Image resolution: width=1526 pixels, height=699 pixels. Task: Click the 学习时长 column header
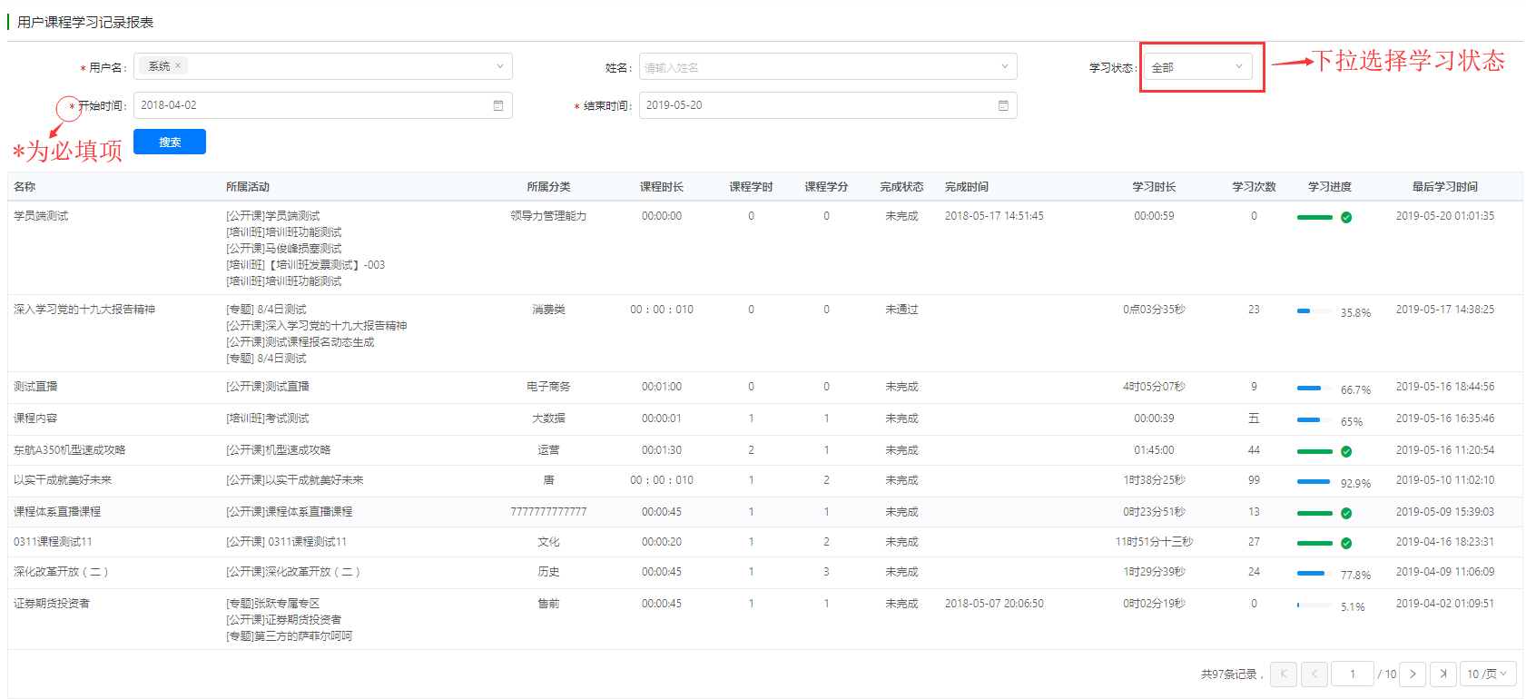pos(1154,187)
